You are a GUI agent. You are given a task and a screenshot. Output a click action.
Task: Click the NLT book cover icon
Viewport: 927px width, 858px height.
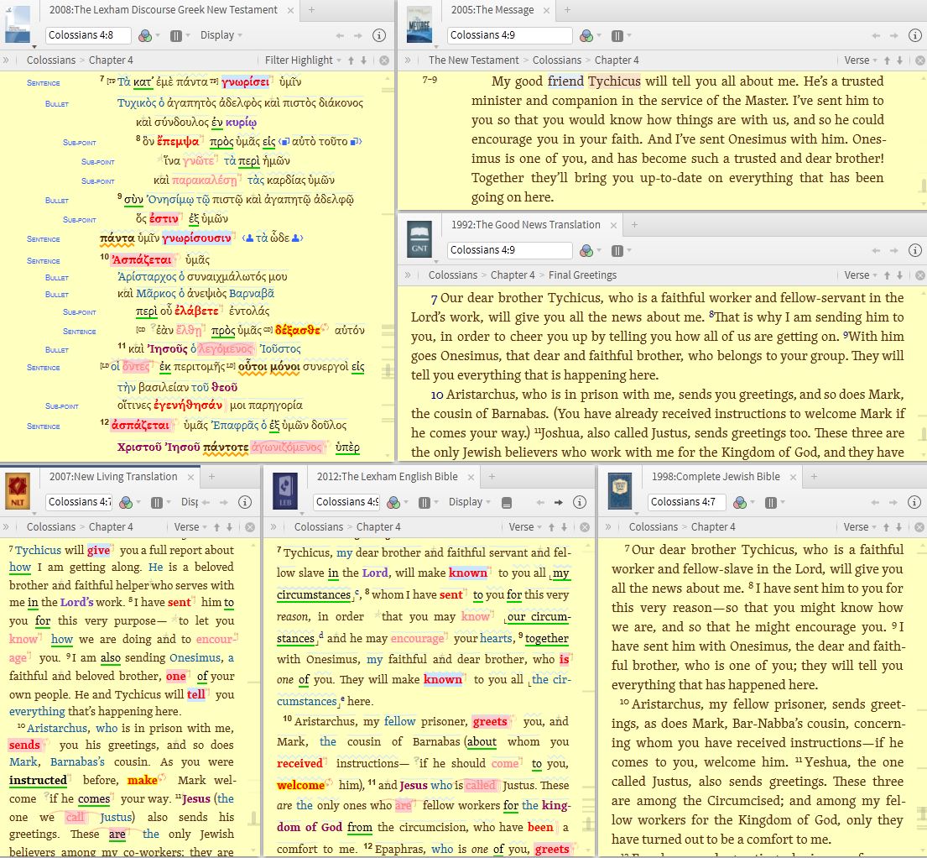pyautogui.click(x=18, y=492)
